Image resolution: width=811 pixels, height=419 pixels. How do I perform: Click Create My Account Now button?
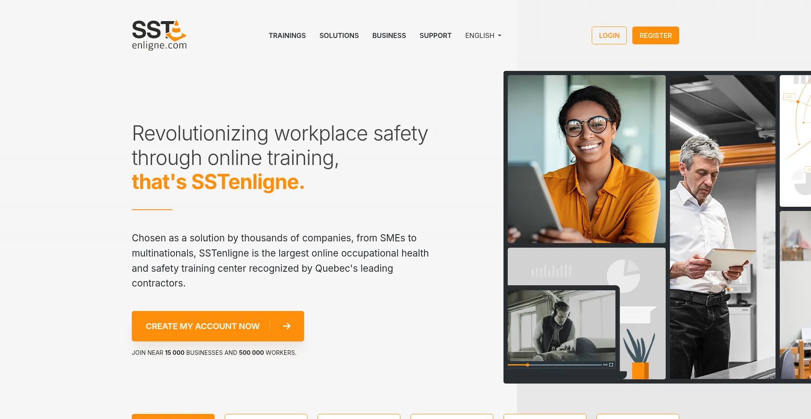pyautogui.click(x=218, y=326)
